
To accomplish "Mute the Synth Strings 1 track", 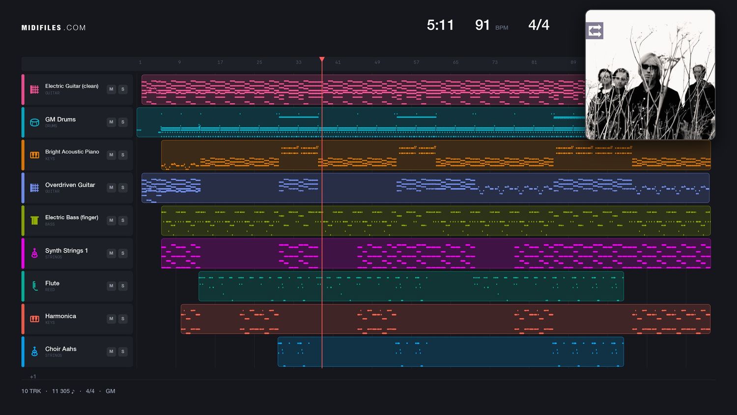I will [112, 253].
